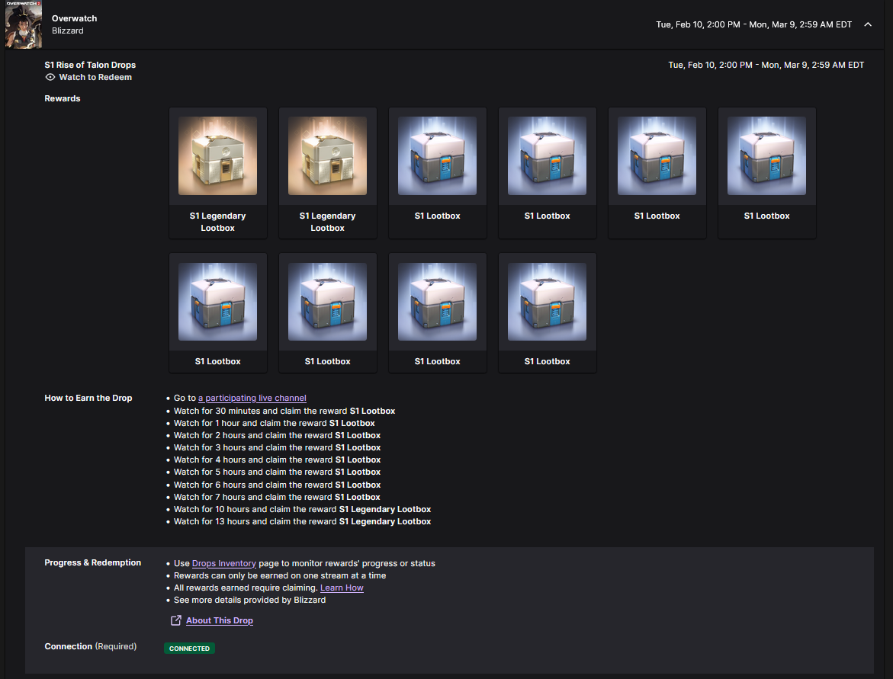
Task: Click the Watch to Redeem eye icon
Action: (50, 77)
